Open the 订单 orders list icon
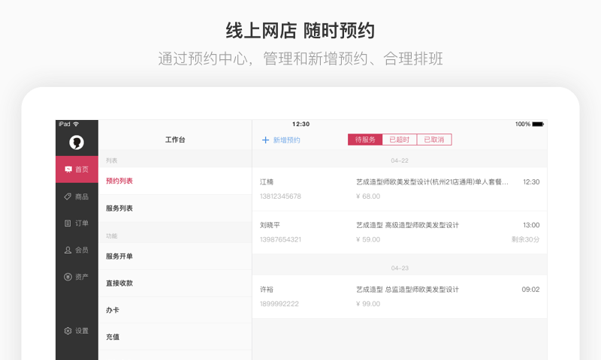The image size is (601, 360). point(68,223)
